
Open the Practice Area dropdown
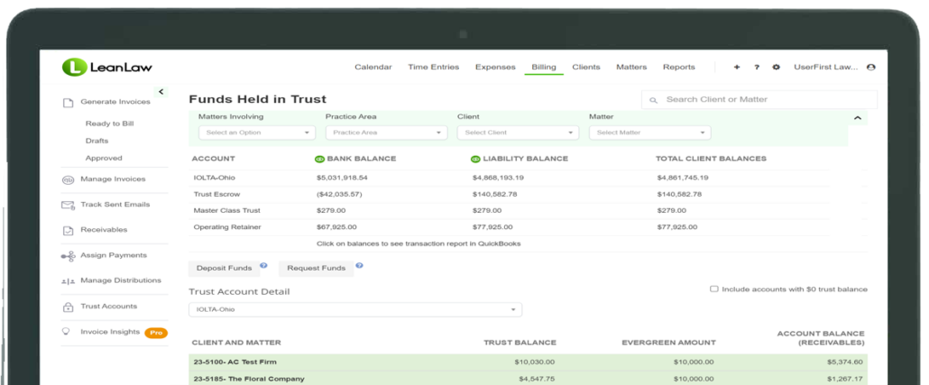point(386,133)
